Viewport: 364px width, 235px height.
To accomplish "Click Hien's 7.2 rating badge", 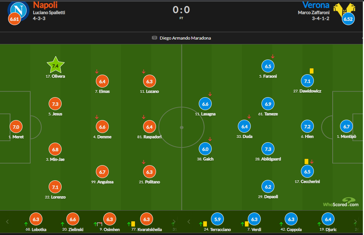I will [x=307, y=126].
